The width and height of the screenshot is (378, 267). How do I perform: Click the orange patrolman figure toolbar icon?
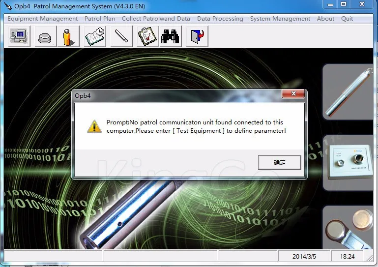click(x=68, y=36)
